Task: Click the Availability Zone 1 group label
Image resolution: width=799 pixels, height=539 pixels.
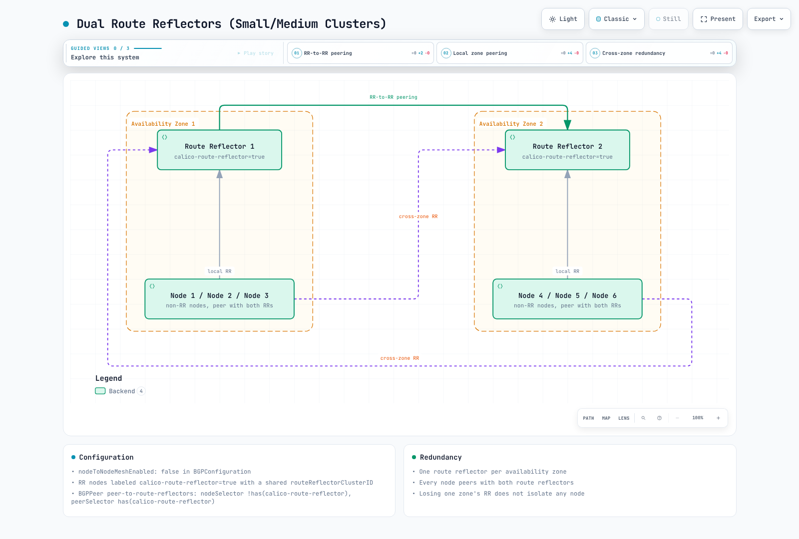Action: pyautogui.click(x=163, y=124)
